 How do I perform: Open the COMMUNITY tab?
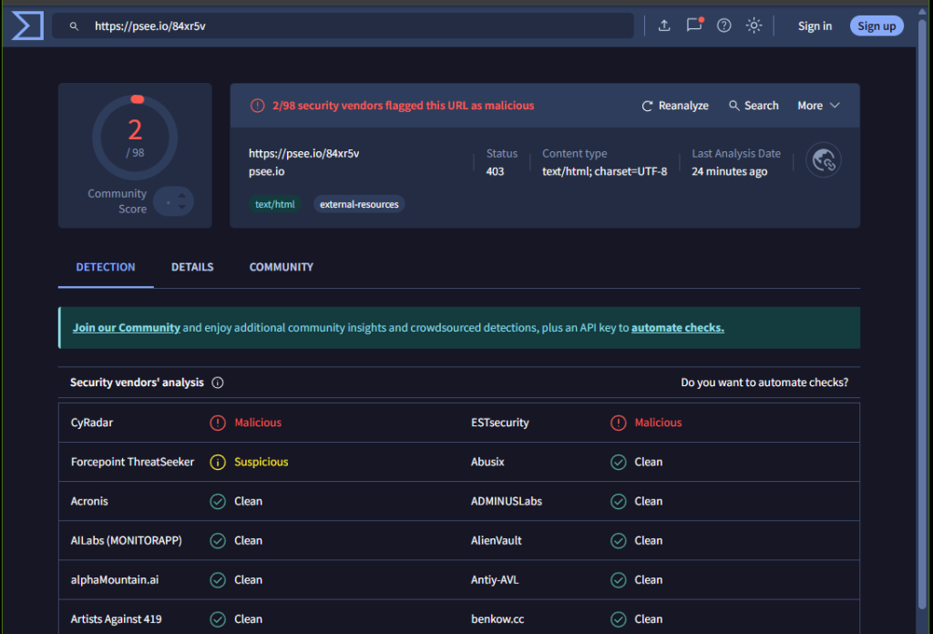click(281, 267)
